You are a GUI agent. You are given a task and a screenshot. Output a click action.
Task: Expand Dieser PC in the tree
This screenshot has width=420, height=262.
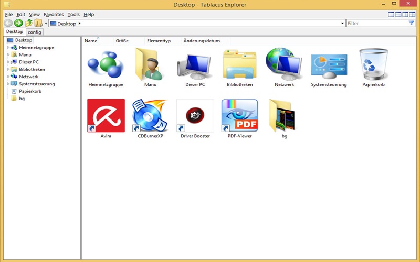coord(8,62)
